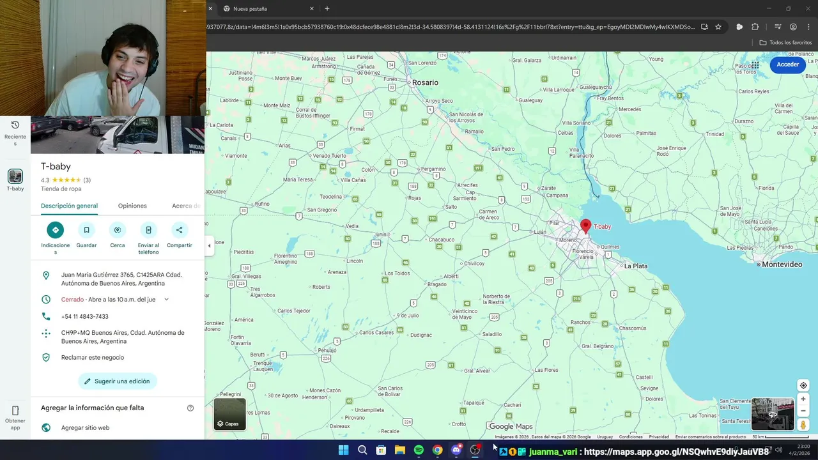
Task: Open the Chrome profile avatar icon
Action: 793,27
